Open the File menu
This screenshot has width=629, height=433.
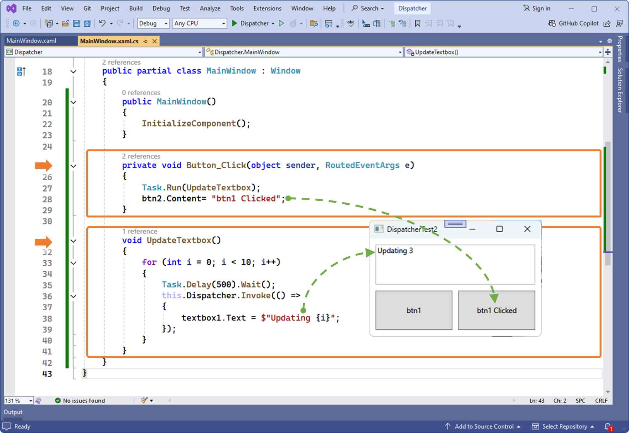click(27, 8)
